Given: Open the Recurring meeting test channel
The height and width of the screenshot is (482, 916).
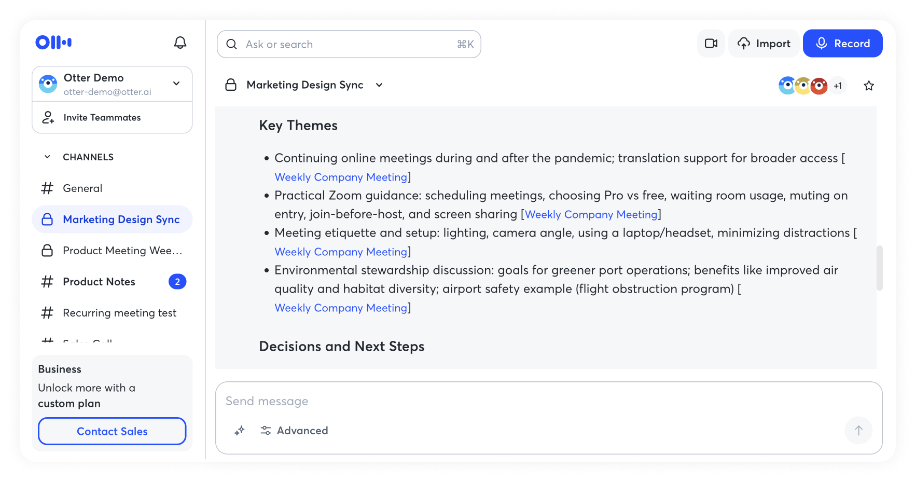Looking at the screenshot, I should [x=119, y=313].
